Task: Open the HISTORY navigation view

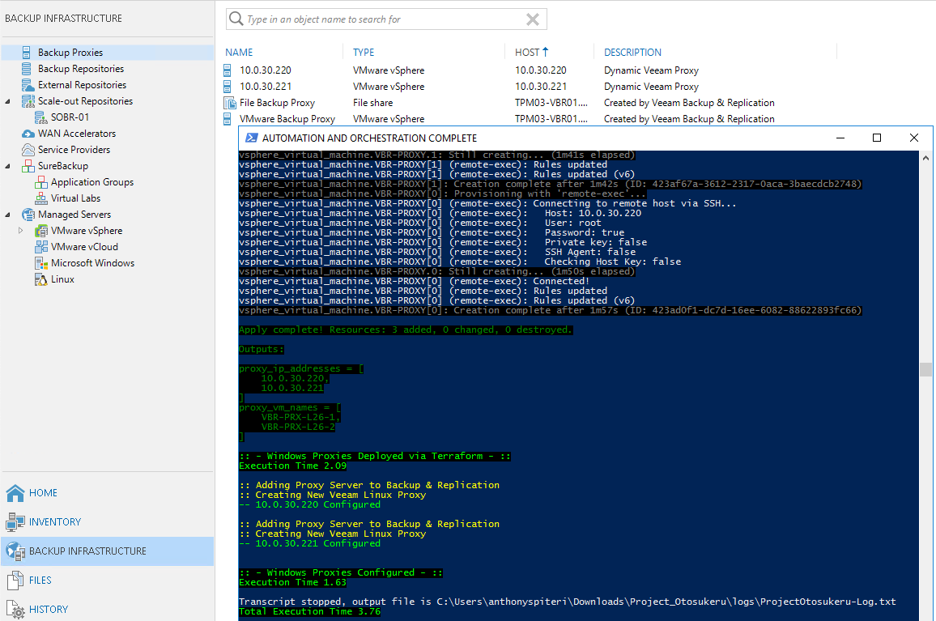Action: click(x=49, y=610)
